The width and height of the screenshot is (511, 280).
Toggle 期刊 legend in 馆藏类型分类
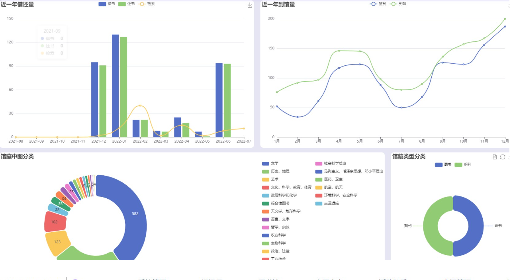[463, 164]
